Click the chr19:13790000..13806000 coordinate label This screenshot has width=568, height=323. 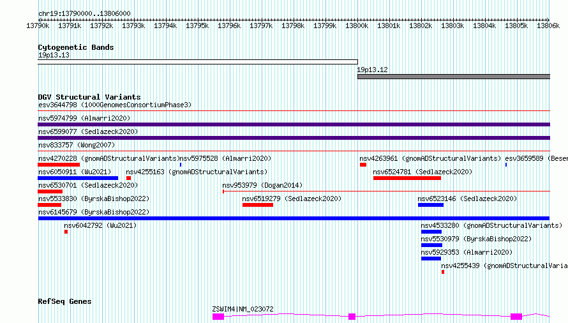[x=84, y=13]
